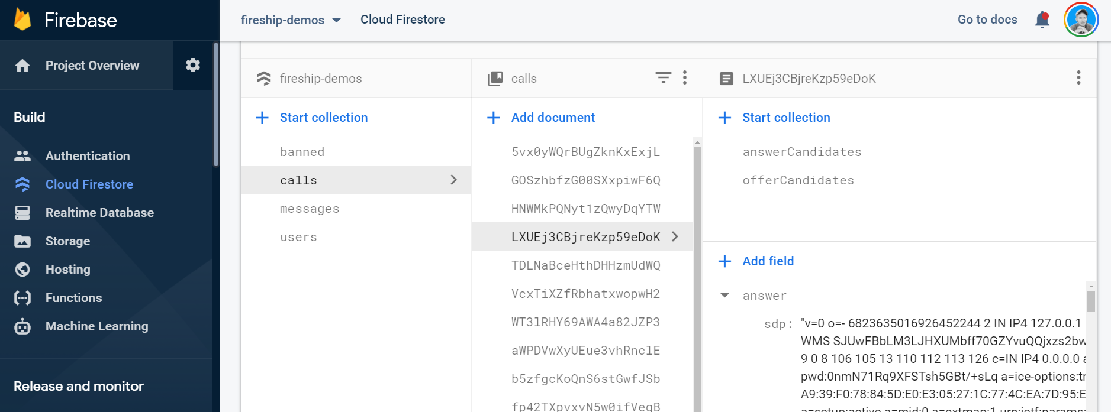Select the users collection

[298, 237]
